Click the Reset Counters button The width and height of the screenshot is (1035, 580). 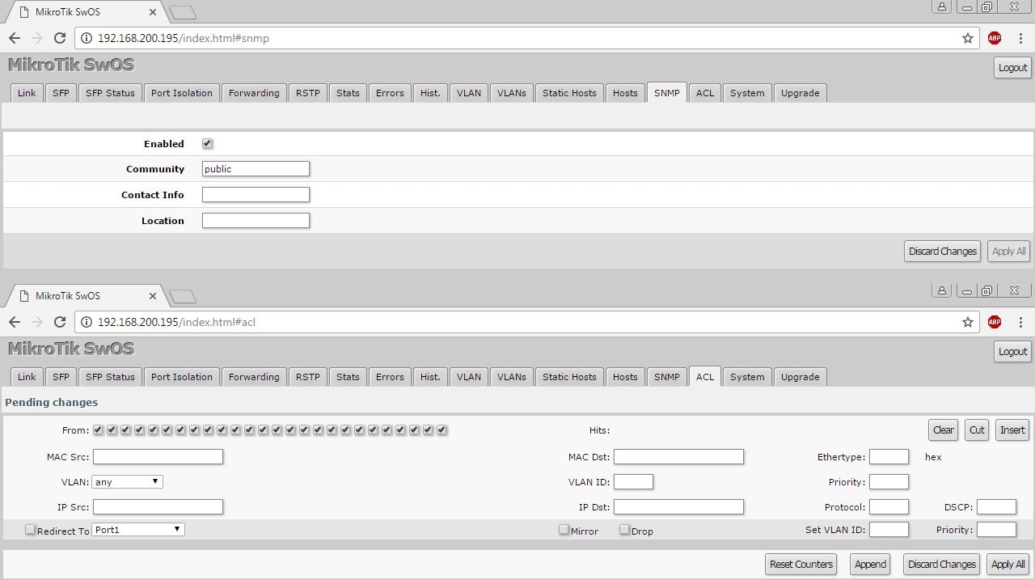(x=801, y=564)
